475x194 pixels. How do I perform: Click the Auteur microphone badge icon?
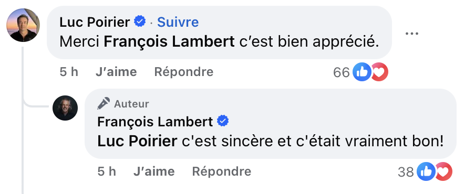[x=104, y=104]
